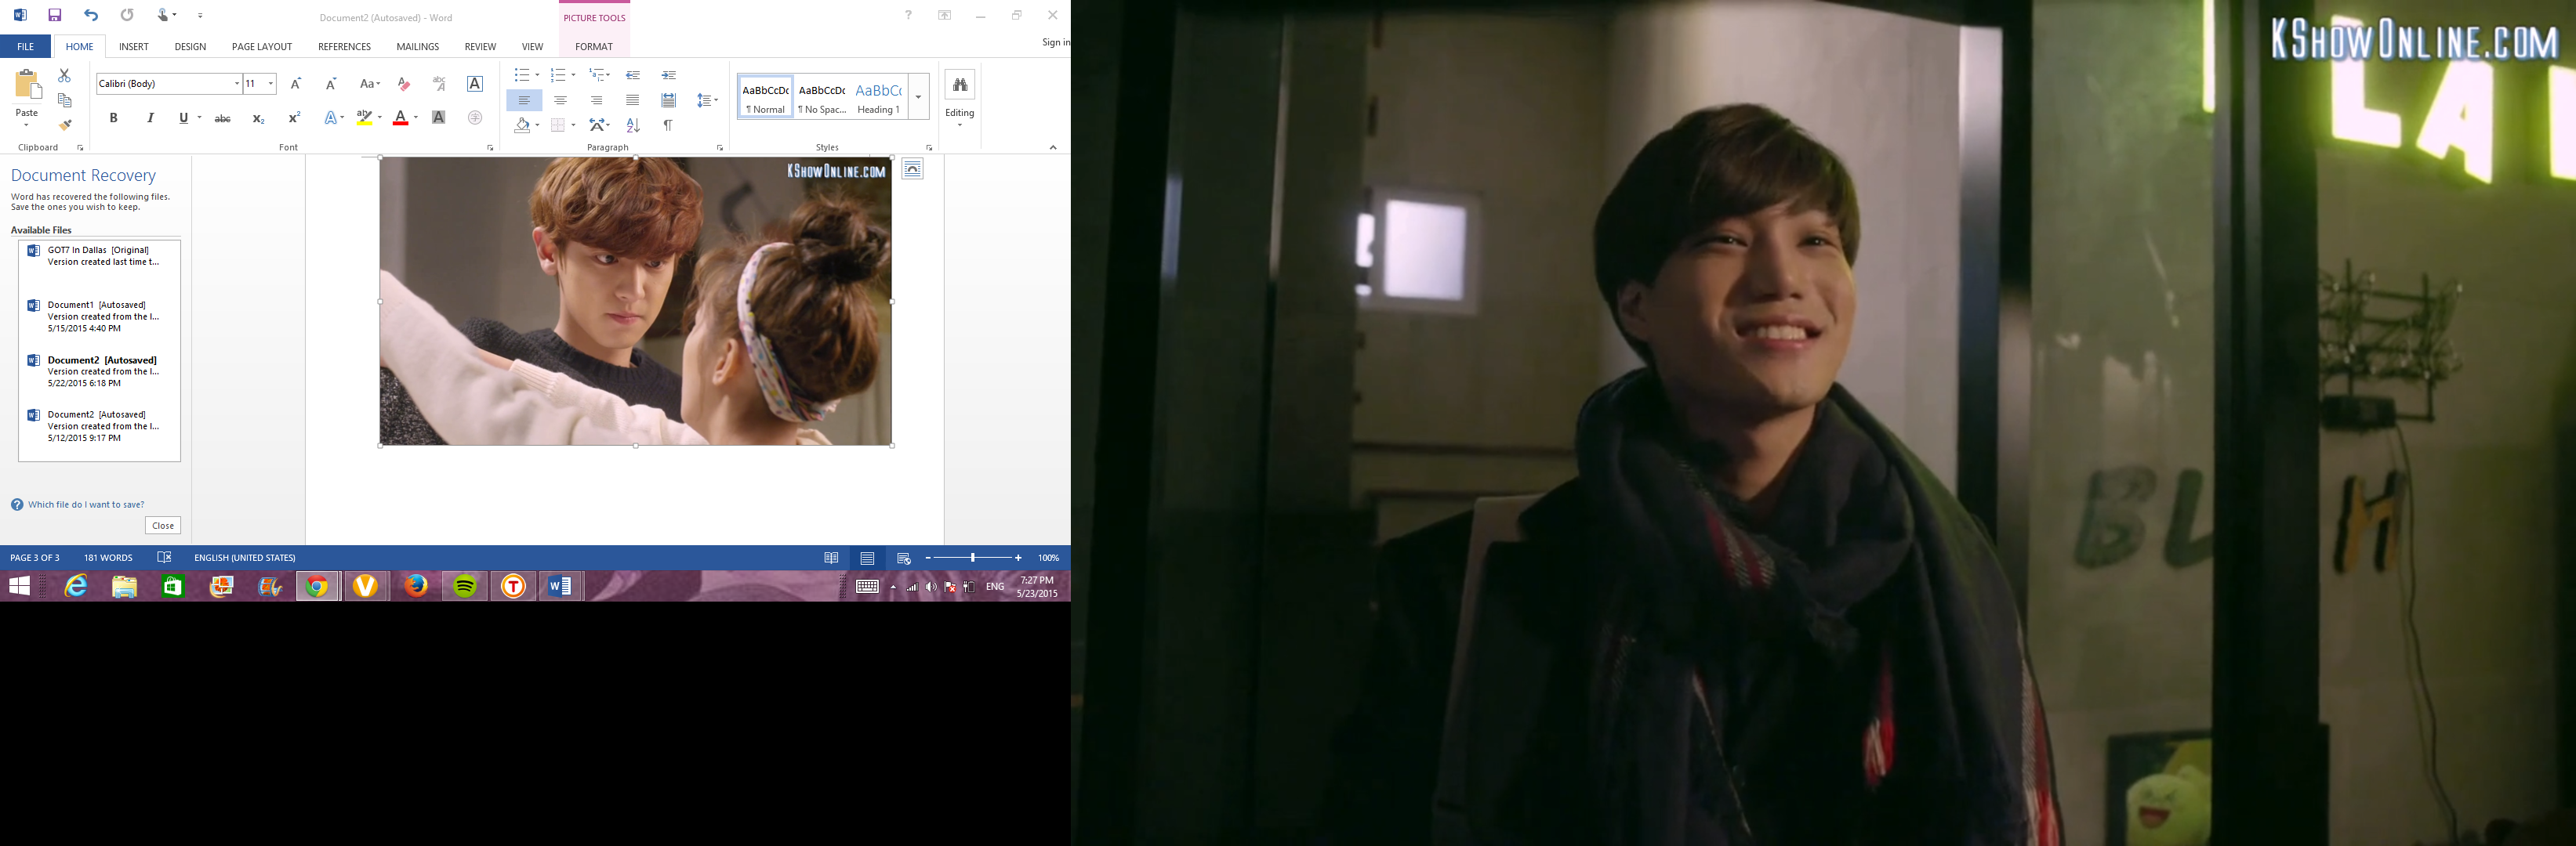Viewport: 2576px width, 846px height.
Task: Toggle Underline formatting
Action: point(183,117)
